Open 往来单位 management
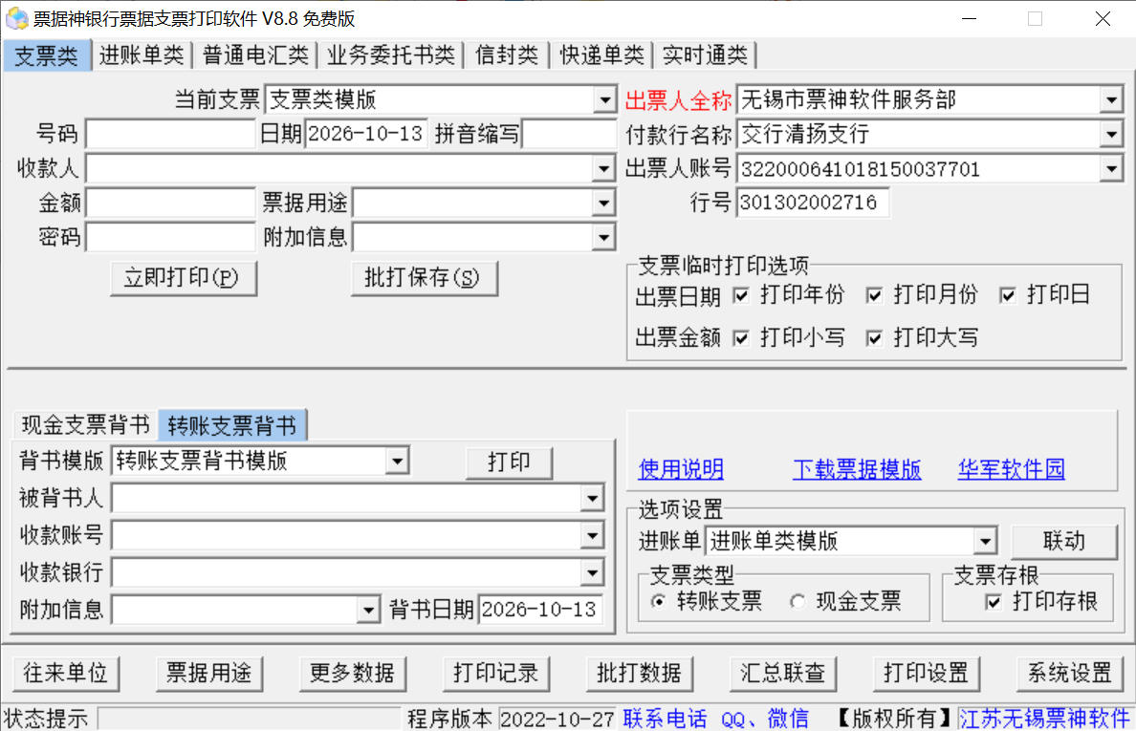This screenshot has height=731, width=1136. pyautogui.click(x=66, y=674)
